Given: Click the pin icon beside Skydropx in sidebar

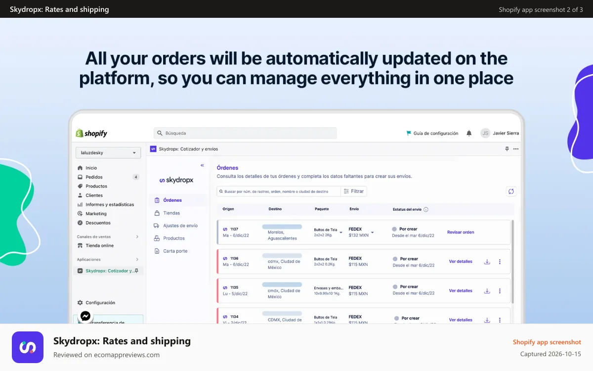Looking at the screenshot, I should coord(136,271).
